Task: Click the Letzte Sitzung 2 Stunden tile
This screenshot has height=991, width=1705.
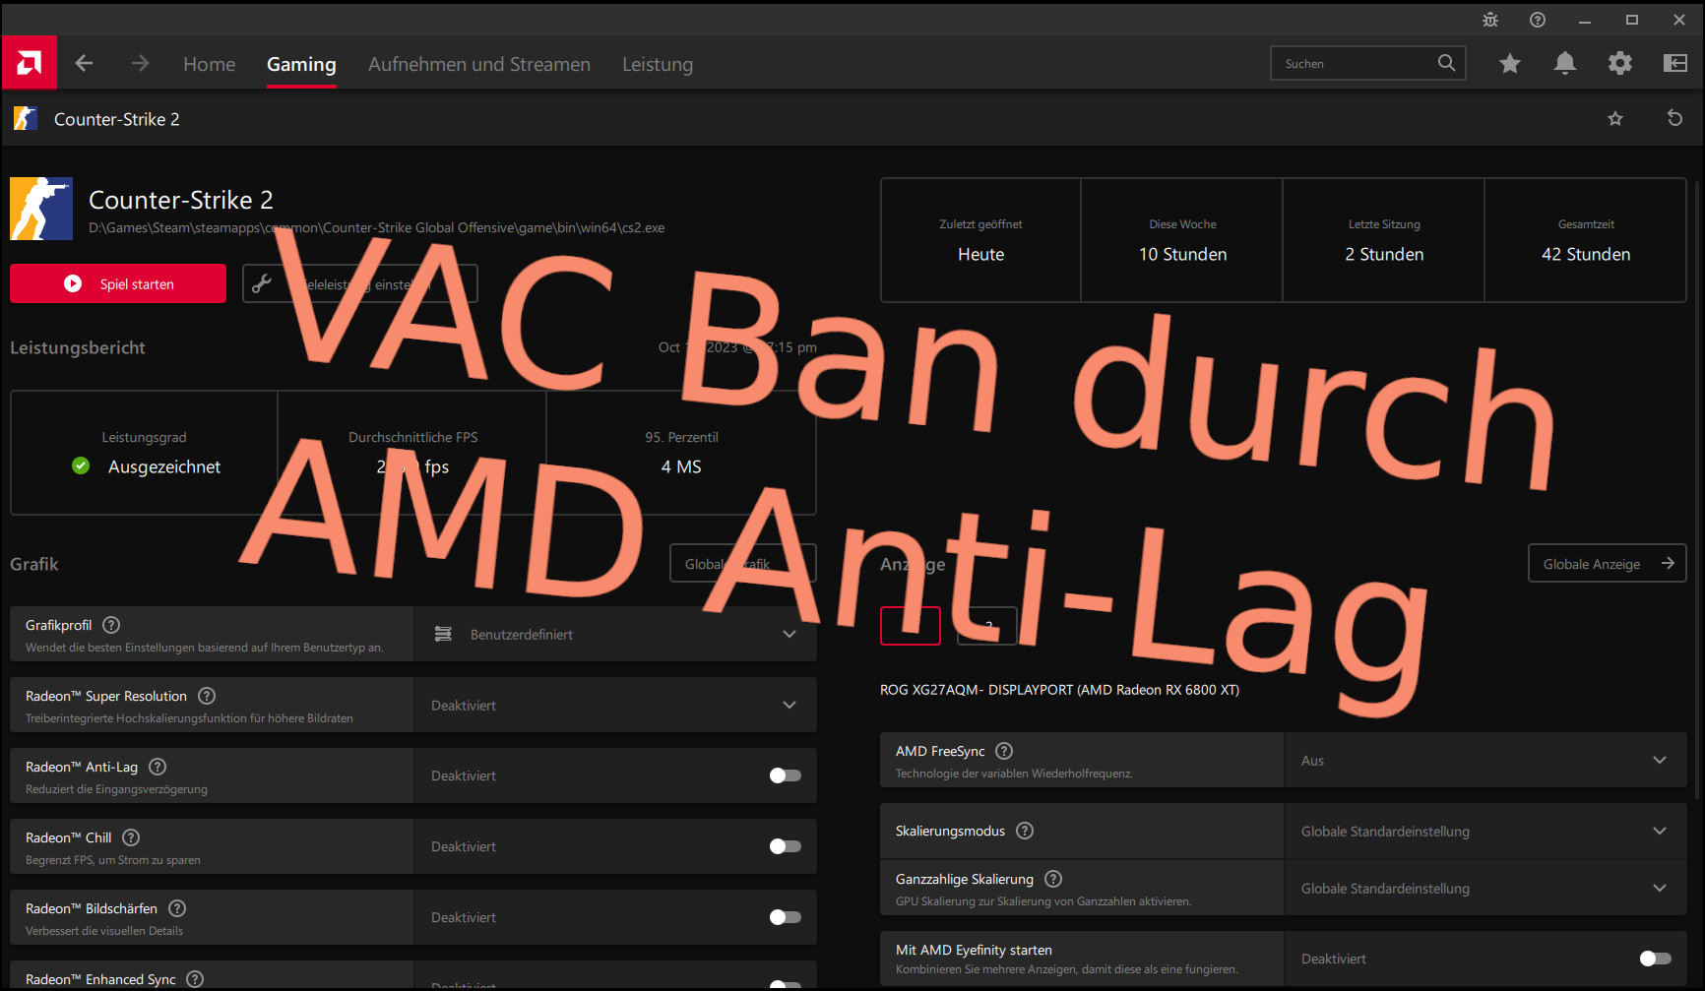Action: pyautogui.click(x=1384, y=240)
